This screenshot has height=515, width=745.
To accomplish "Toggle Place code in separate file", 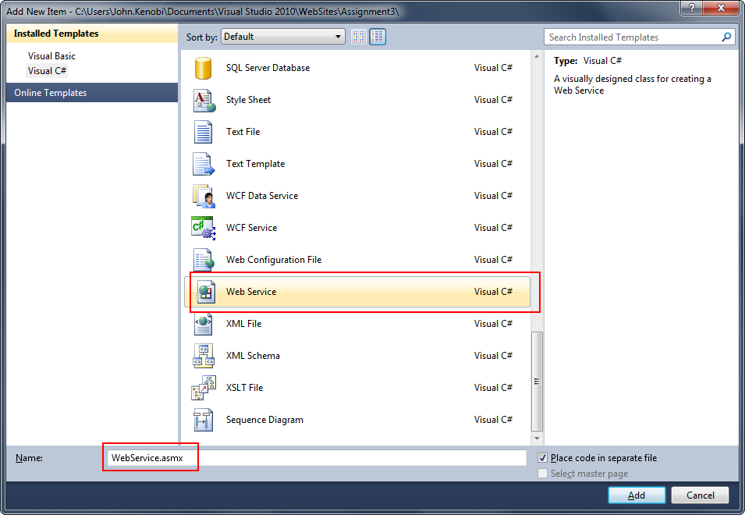I will [543, 458].
